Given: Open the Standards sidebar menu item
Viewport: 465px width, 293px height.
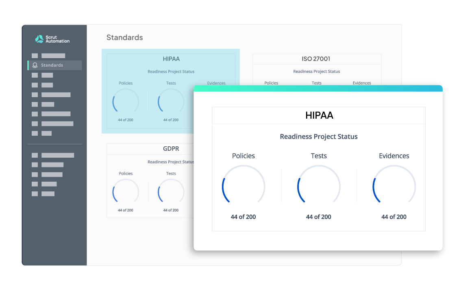Looking at the screenshot, I should (55, 65).
